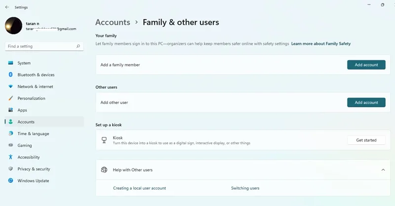
Task: Click Add account for other user
Action: point(366,103)
